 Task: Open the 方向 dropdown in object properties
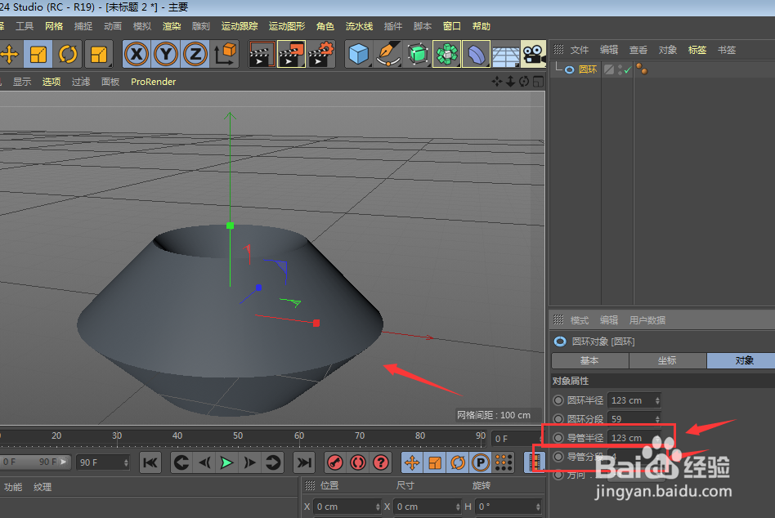[x=634, y=474]
